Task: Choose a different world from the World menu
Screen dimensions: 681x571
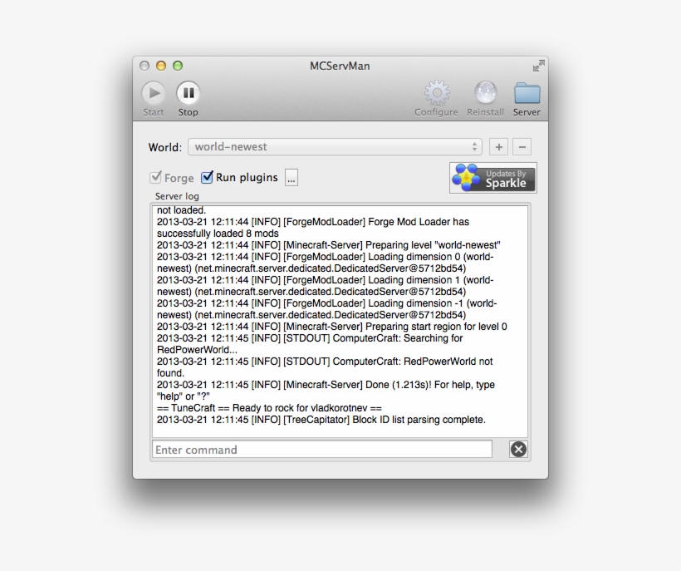Action: coord(332,145)
